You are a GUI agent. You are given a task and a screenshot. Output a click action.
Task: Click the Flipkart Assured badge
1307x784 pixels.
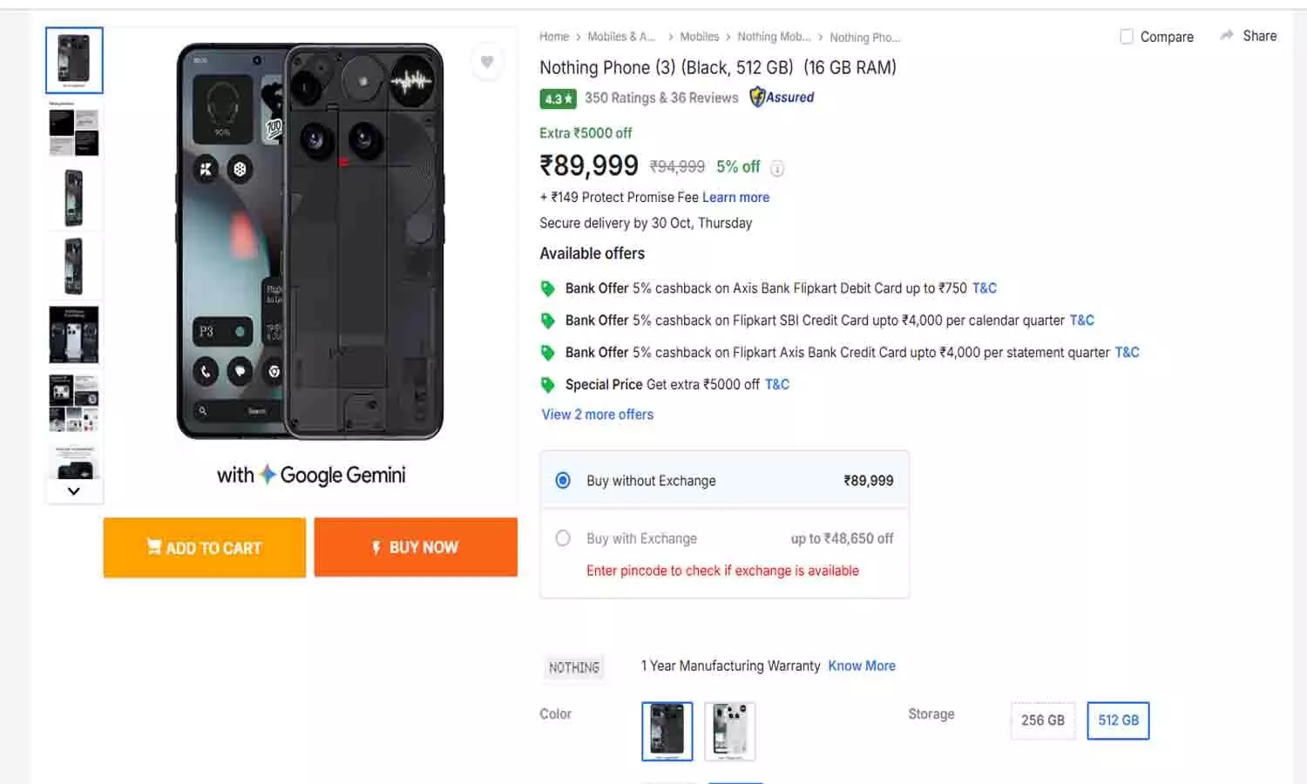click(781, 97)
